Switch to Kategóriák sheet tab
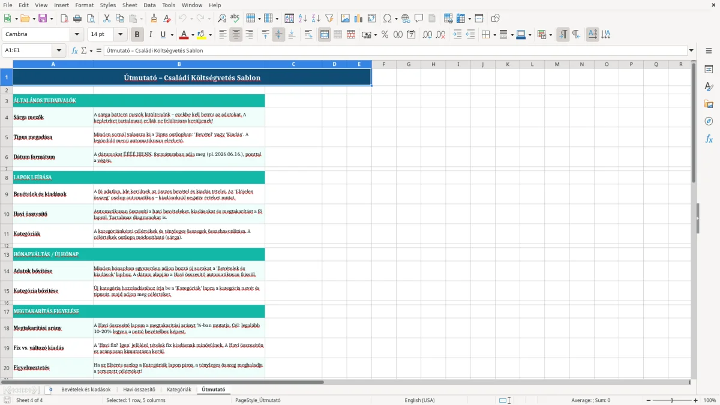This screenshot has width=720, height=405. pos(179,389)
